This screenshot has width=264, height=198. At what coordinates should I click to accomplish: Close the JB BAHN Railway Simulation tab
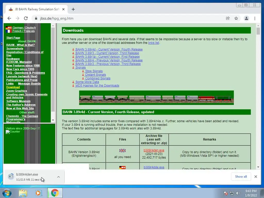[x=63, y=9]
